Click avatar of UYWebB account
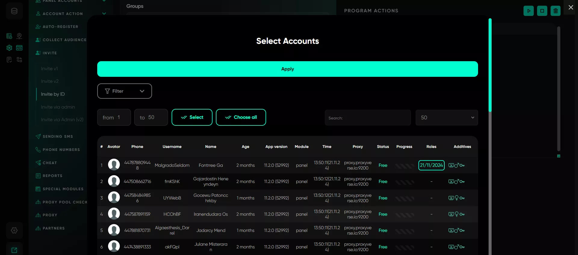Image resolution: width=578 pixels, height=255 pixels. pos(114,197)
